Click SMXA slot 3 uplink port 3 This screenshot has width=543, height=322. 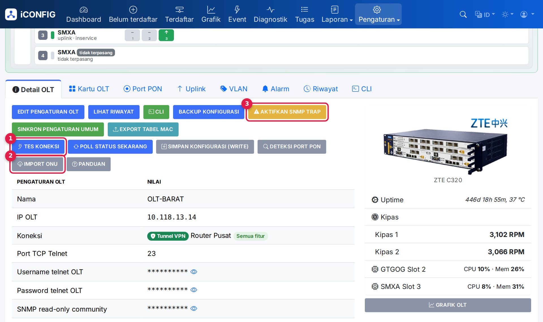(x=166, y=35)
